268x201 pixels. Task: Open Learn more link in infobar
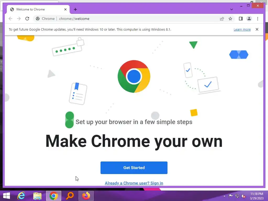coord(242,29)
